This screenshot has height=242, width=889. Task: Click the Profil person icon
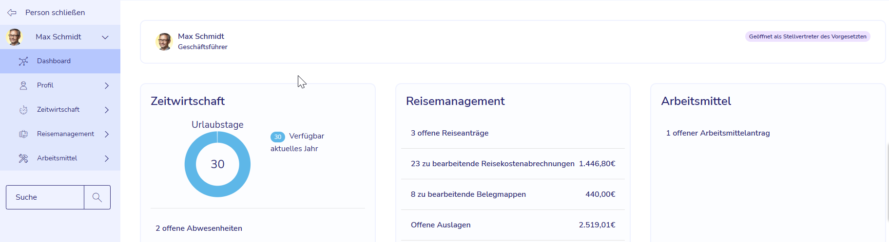23,86
